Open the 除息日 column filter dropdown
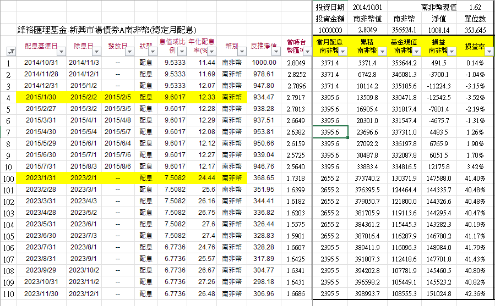 pyautogui.click(x=96, y=51)
